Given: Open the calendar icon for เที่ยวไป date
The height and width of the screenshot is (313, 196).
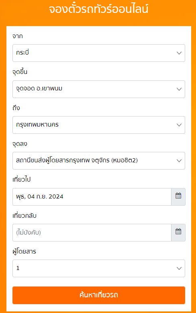Looking at the screenshot, I should (178, 196).
